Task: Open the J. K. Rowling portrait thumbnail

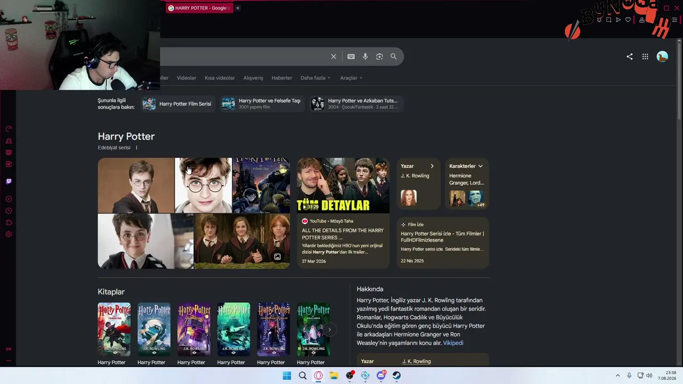Action: [409, 198]
